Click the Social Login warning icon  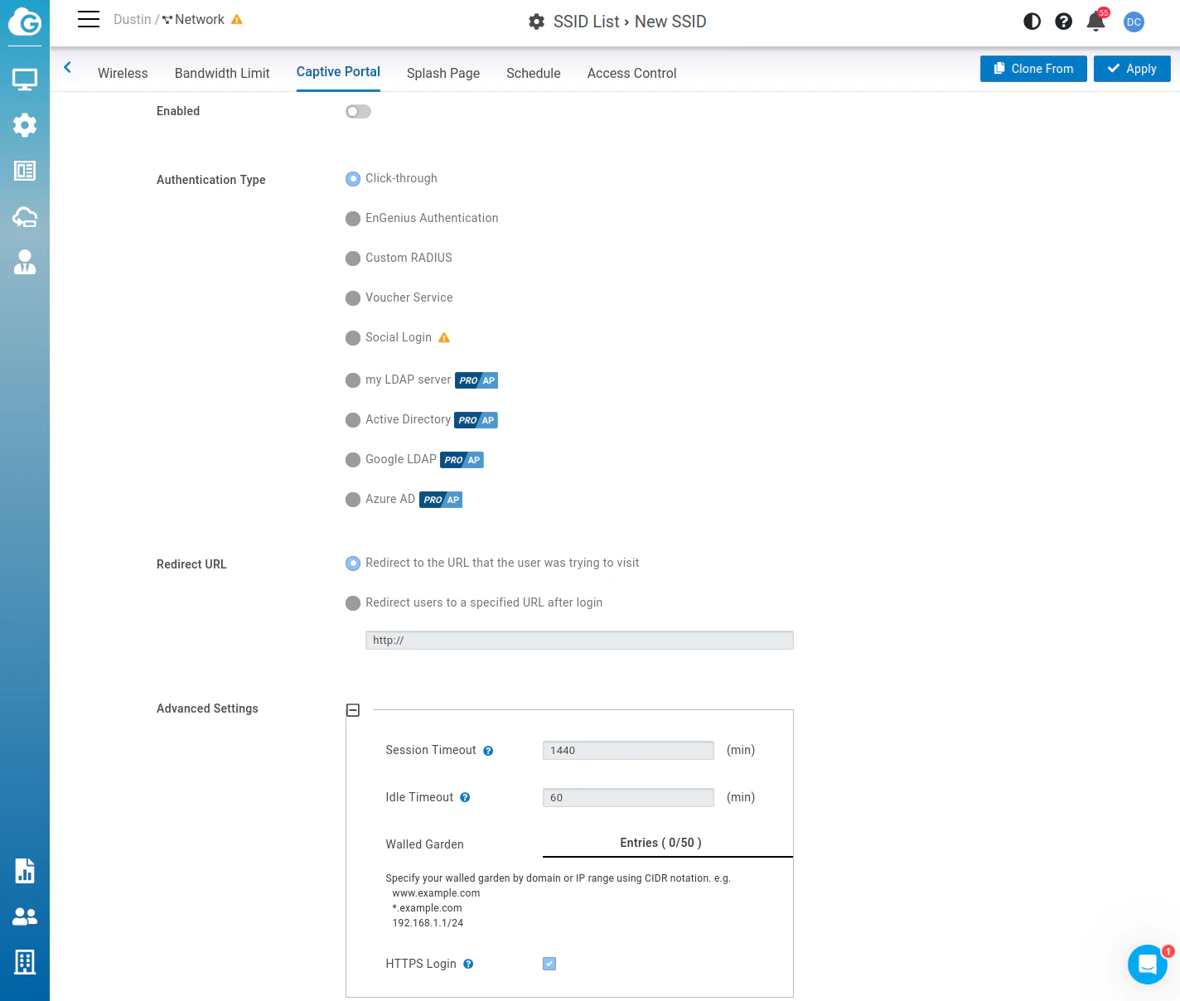(x=444, y=337)
